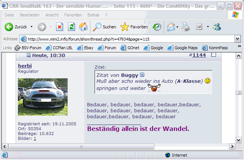Click the BSV-Forum links bar bookmark

(x=28, y=48)
